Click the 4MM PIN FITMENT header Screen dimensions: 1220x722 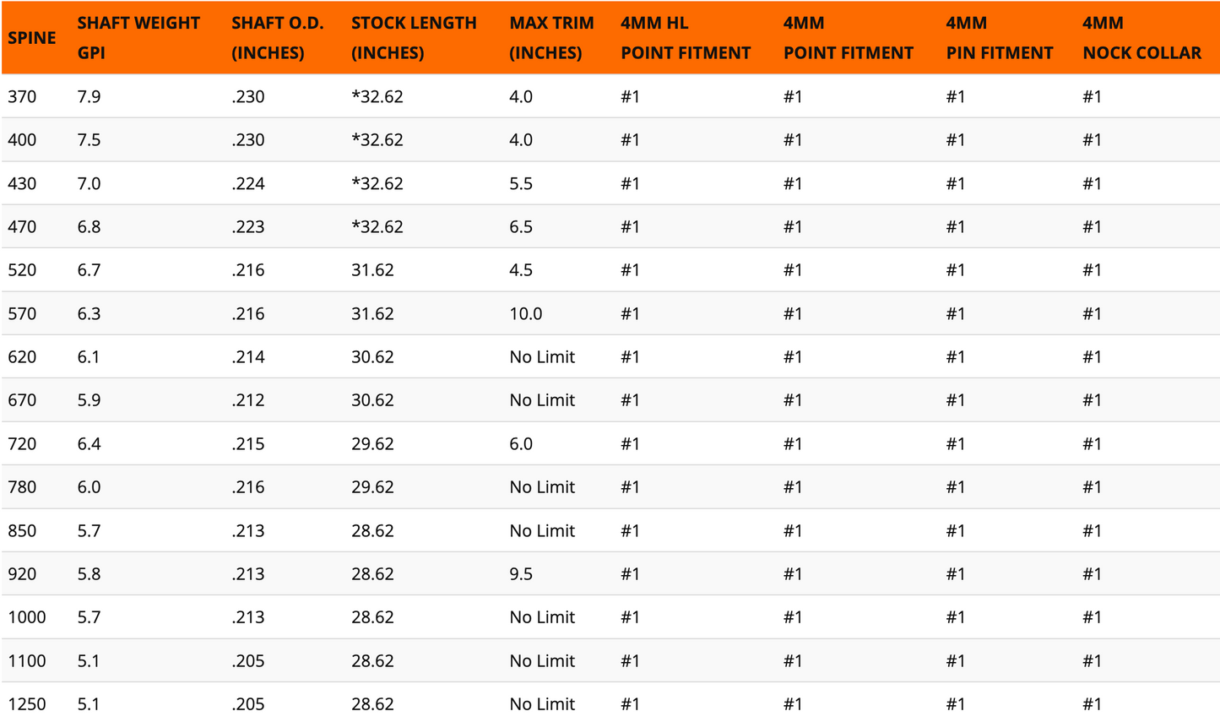pyautogui.click(x=999, y=38)
